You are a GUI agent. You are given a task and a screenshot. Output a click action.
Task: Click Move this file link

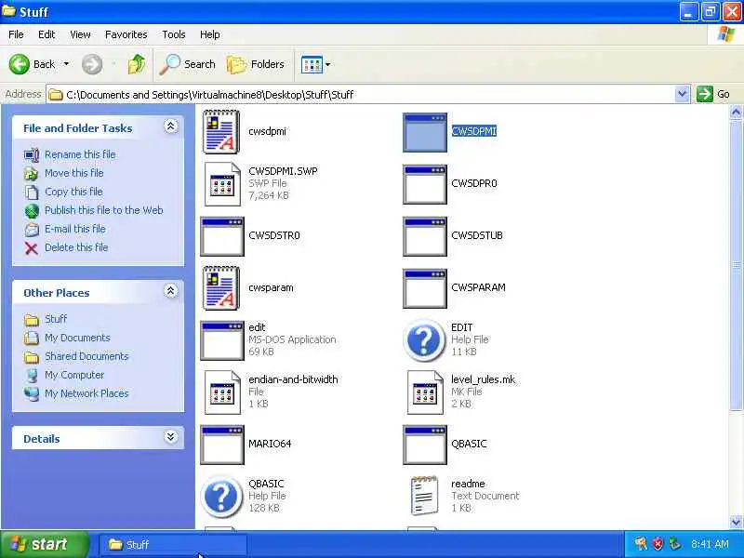pos(74,173)
